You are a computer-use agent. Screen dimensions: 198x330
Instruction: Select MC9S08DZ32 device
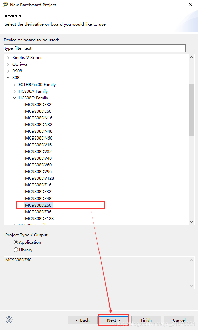[38, 192]
